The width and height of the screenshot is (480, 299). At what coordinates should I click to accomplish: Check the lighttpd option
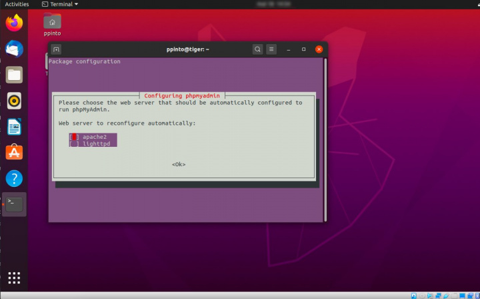pos(73,143)
